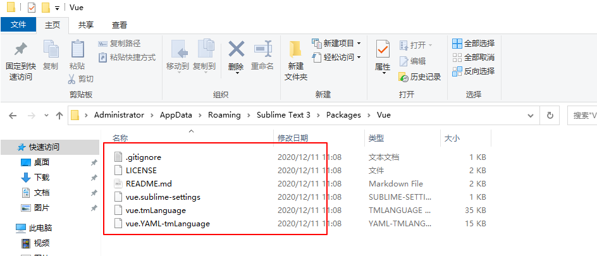Click Administrator in the address path

point(119,115)
